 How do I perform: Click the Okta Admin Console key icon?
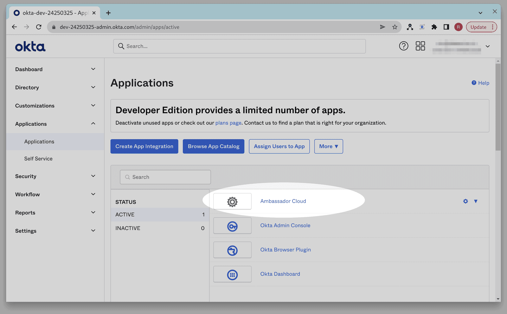pyautogui.click(x=232, y=226)
